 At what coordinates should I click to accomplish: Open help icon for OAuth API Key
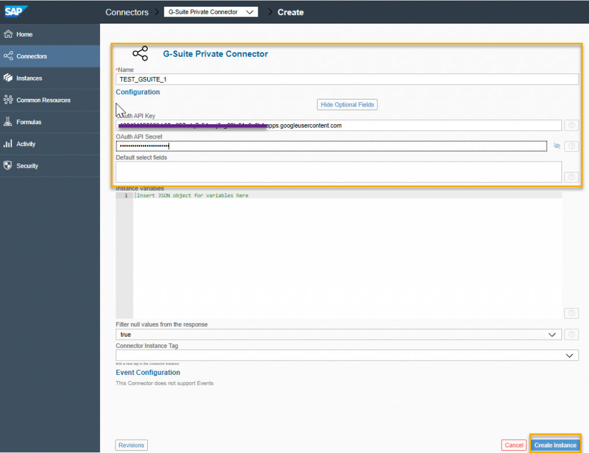[x=571, y=125]
